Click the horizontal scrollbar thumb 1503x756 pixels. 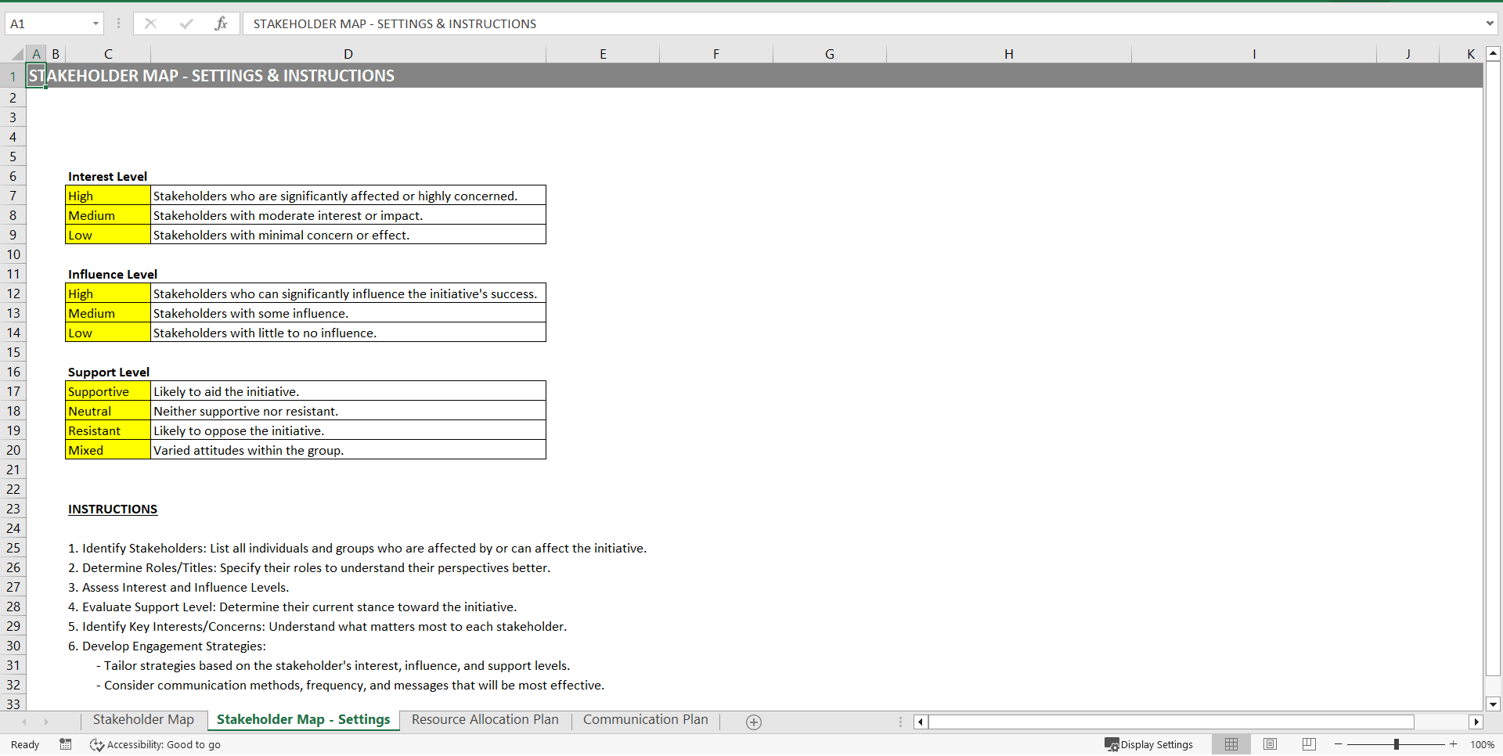point(1171,722)
